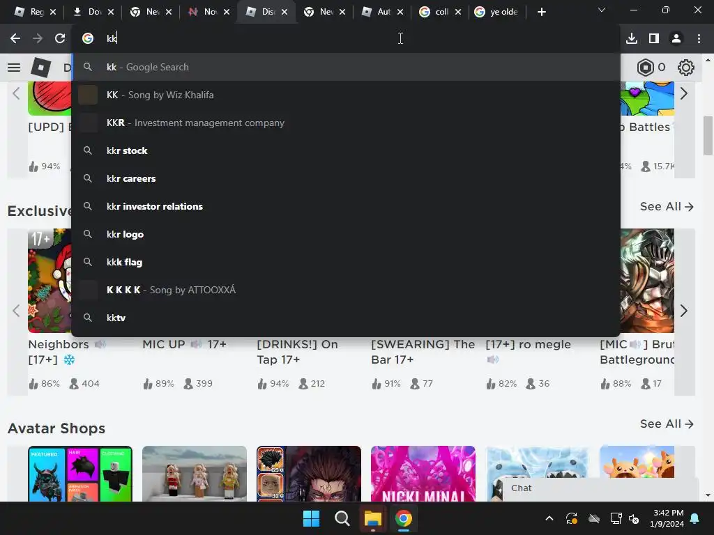Image resolution: width=714 pixels, height=535 pixels.
Task: Open the Roblox hamburger navigation menu
Action: 14,68
